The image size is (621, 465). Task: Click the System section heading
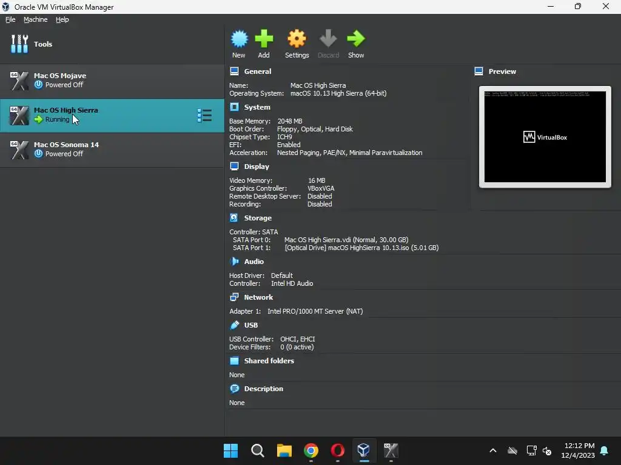click(x=257, y=107)
